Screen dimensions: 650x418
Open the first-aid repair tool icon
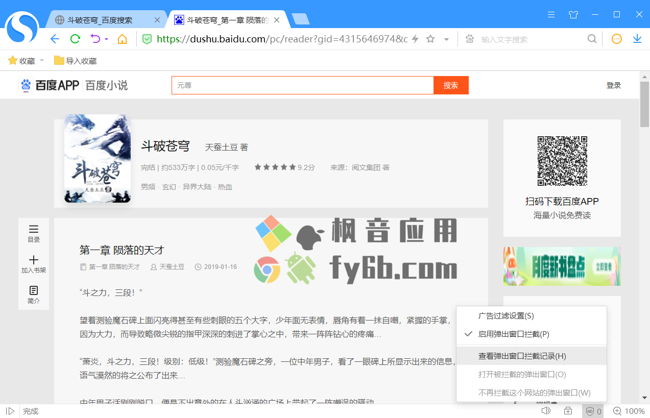pyautogui.click(x=568, y=411)
